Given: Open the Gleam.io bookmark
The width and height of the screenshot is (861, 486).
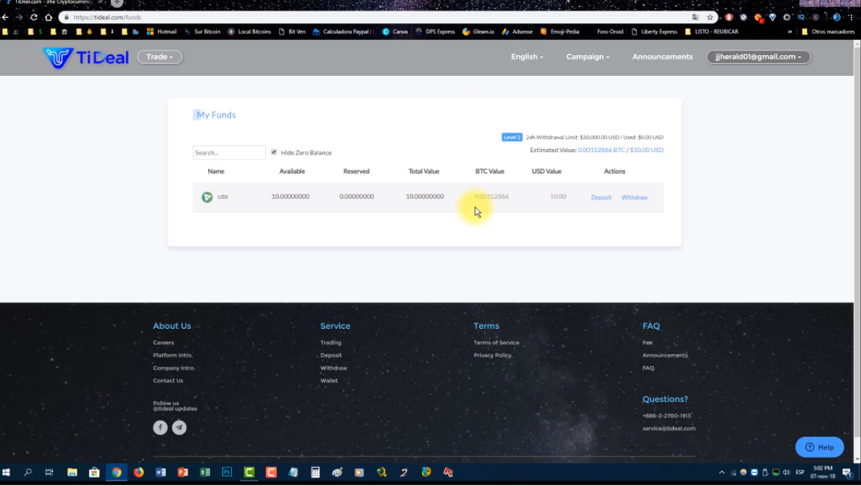Looking at the screenshot, I should pyautogui.click(x=479, y=32).
